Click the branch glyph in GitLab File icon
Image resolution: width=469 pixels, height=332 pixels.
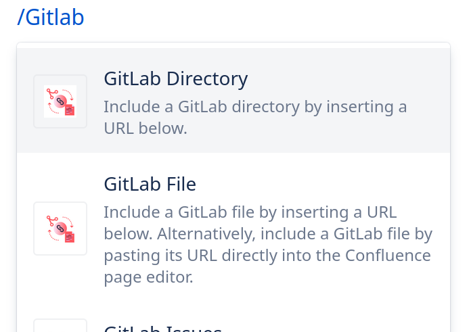(51, 220)
